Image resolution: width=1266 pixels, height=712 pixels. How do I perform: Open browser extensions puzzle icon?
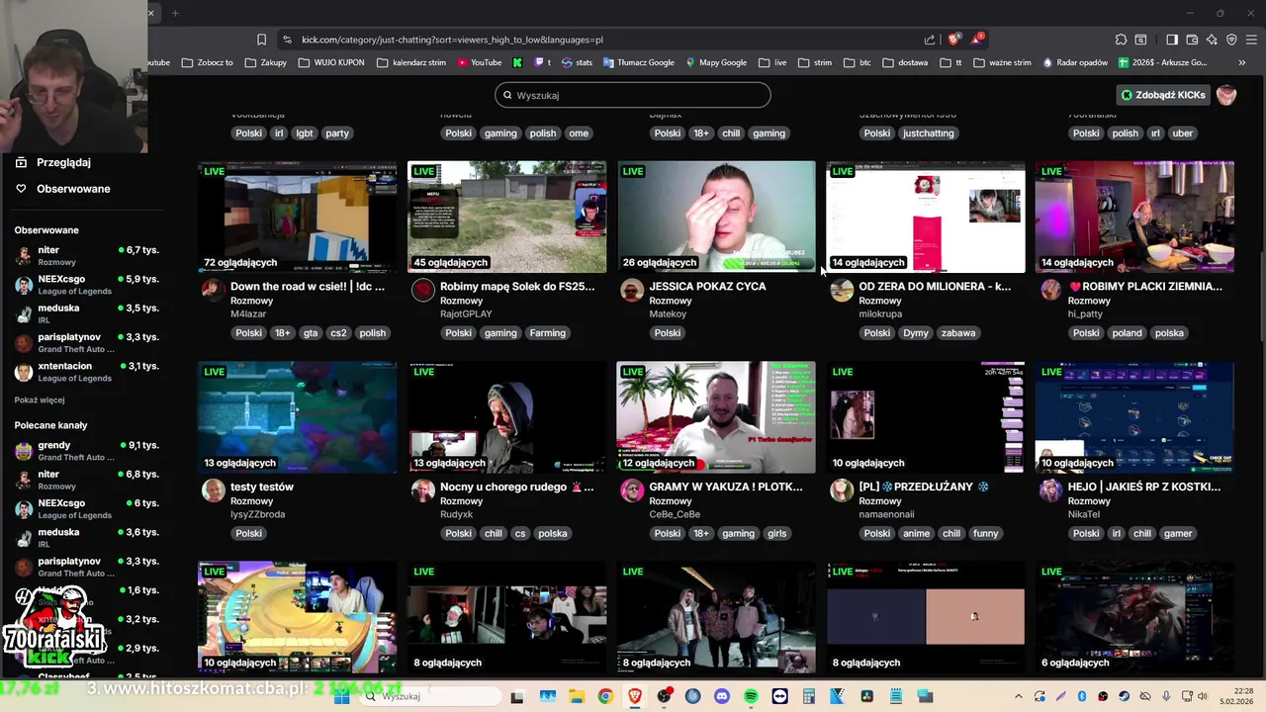point(1121,40)
